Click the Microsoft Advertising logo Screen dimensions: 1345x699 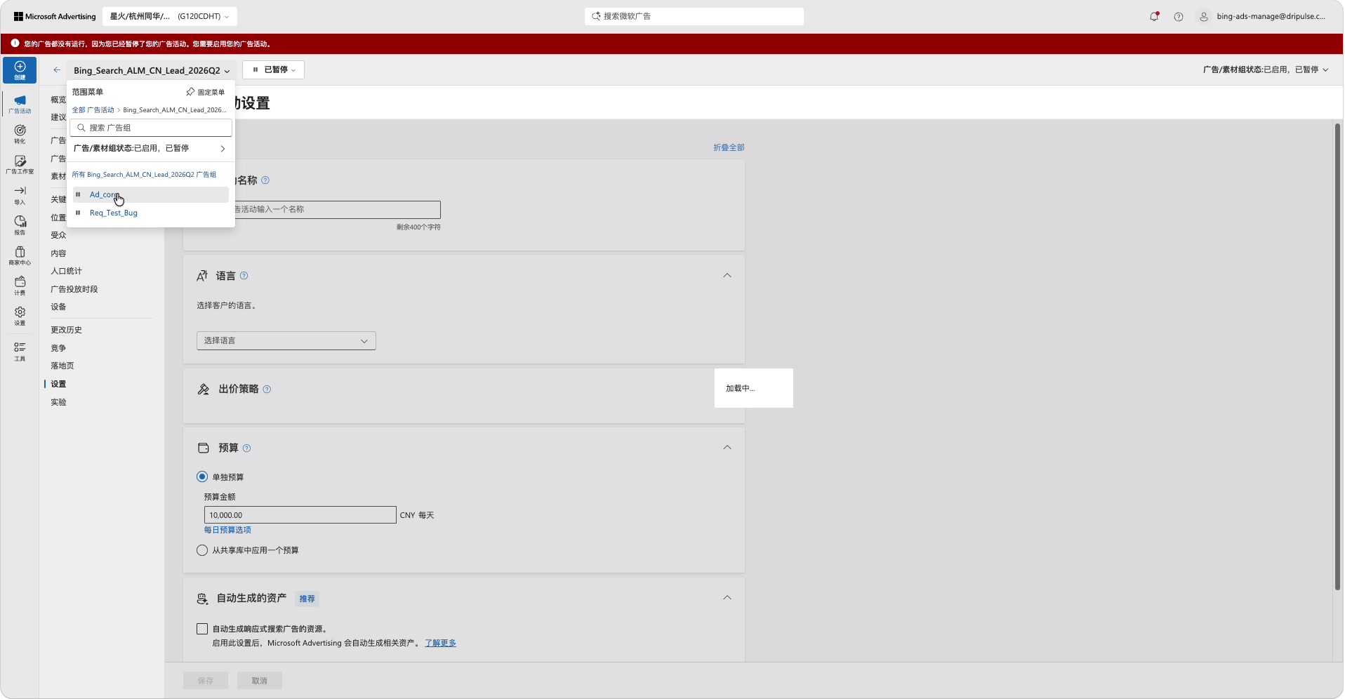(55, 16)
